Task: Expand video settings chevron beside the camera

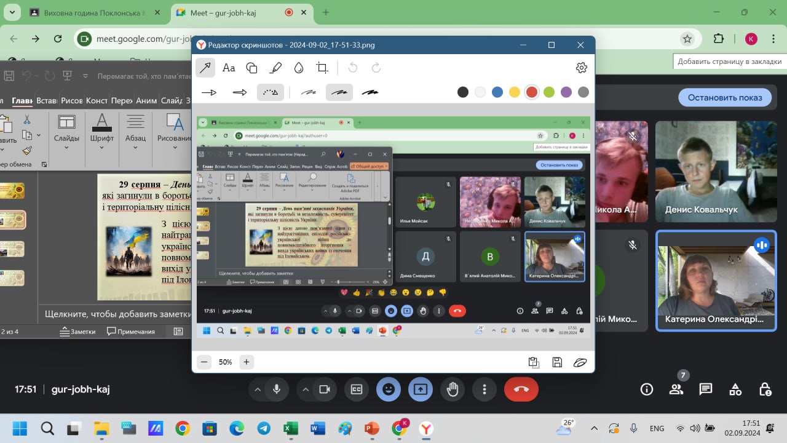Action: [x=306, y=389]
